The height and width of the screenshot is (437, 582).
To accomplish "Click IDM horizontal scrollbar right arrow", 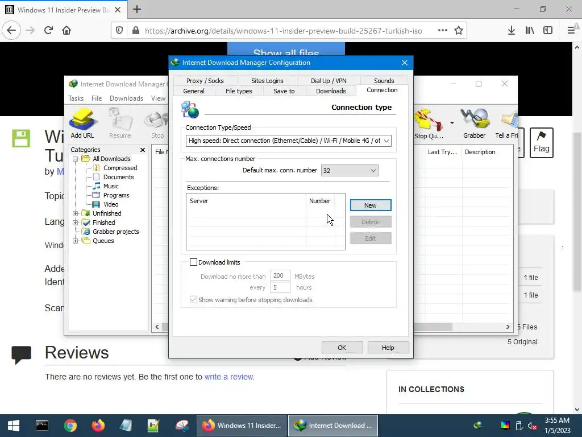I will coord(508,327).
